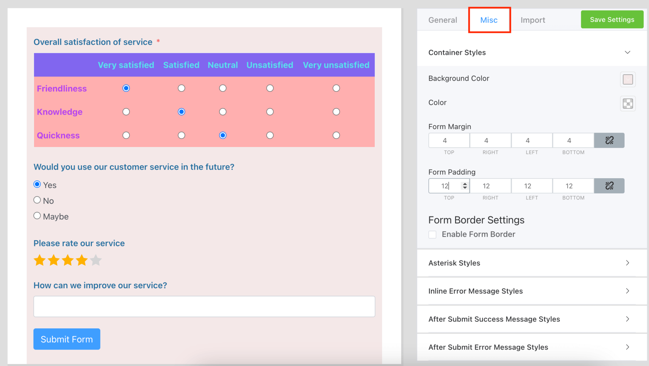Expand the Asterisk Styles section
The height and width of the screenshot is (366, 649).
pos(627,263)
